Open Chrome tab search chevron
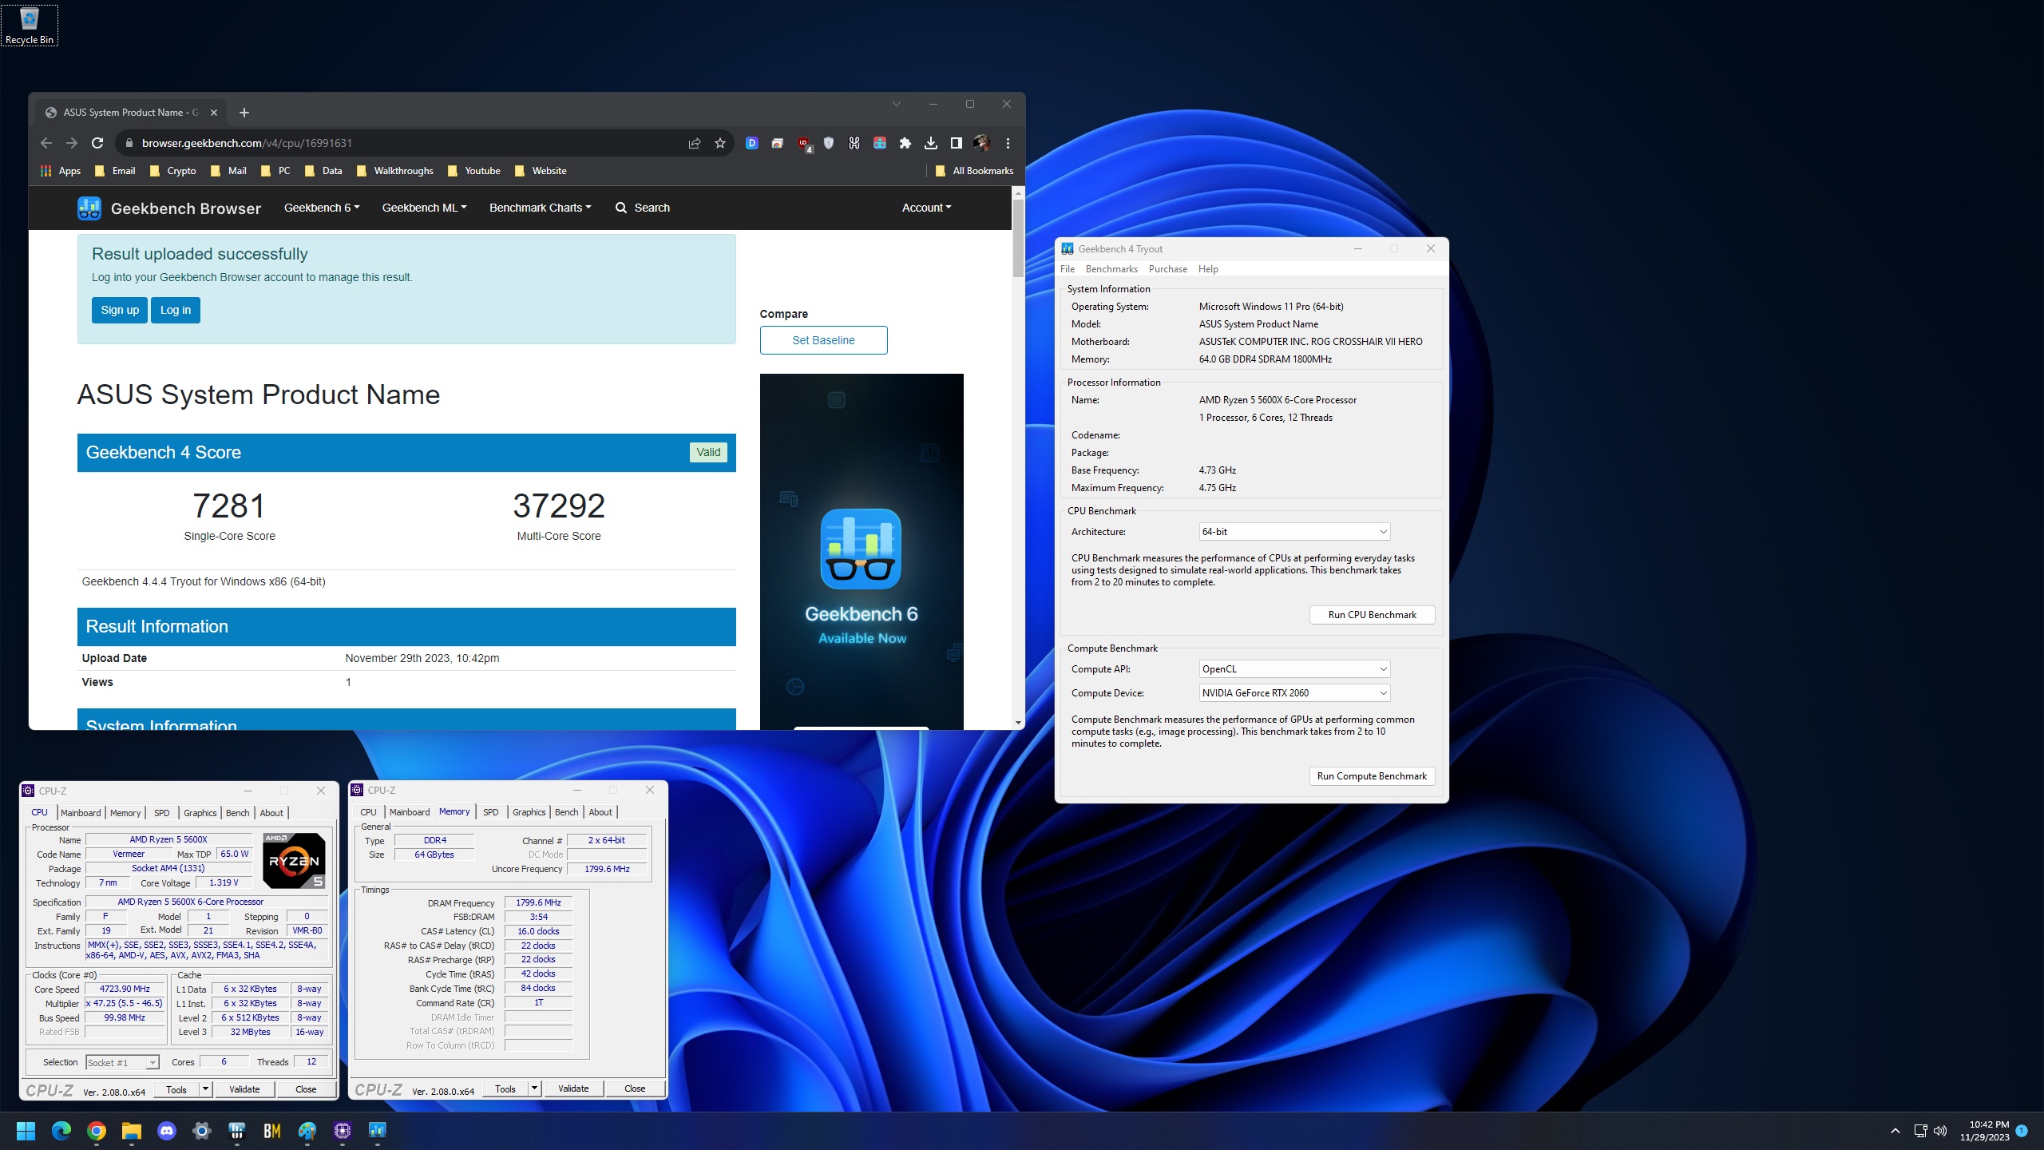 coord(897,104)
